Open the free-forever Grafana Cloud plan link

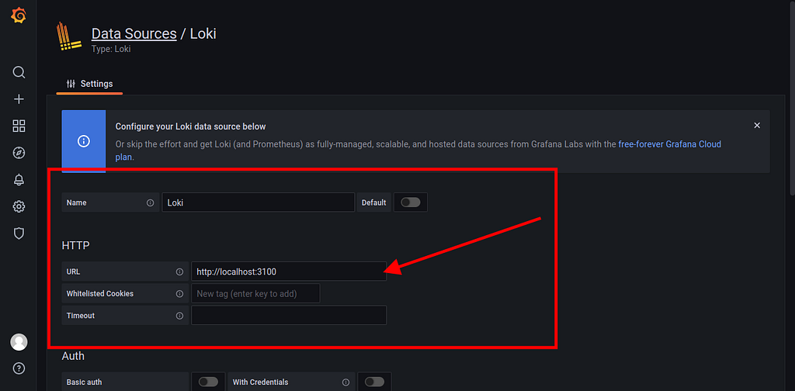click(x=670, y=144)
